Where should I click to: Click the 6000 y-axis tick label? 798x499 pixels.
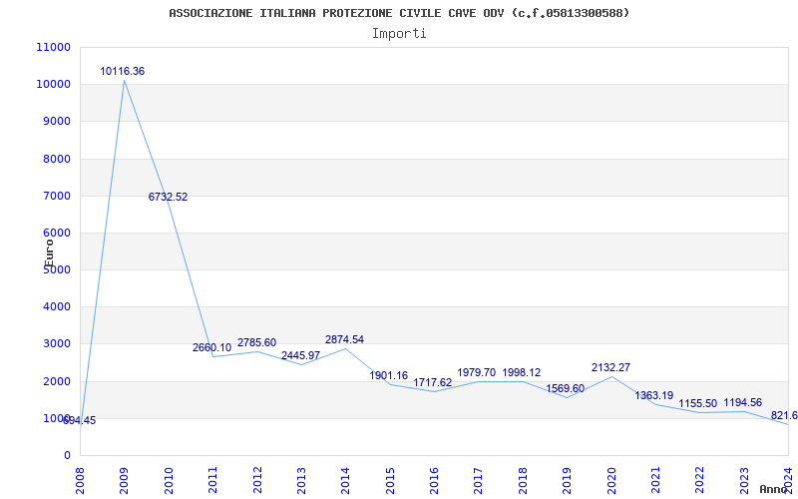56,234
